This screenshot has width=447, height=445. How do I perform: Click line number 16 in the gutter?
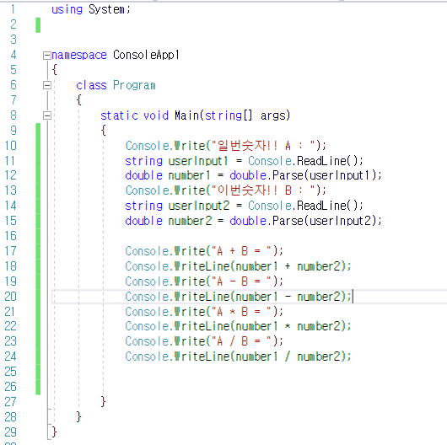[x=11, y=236]
